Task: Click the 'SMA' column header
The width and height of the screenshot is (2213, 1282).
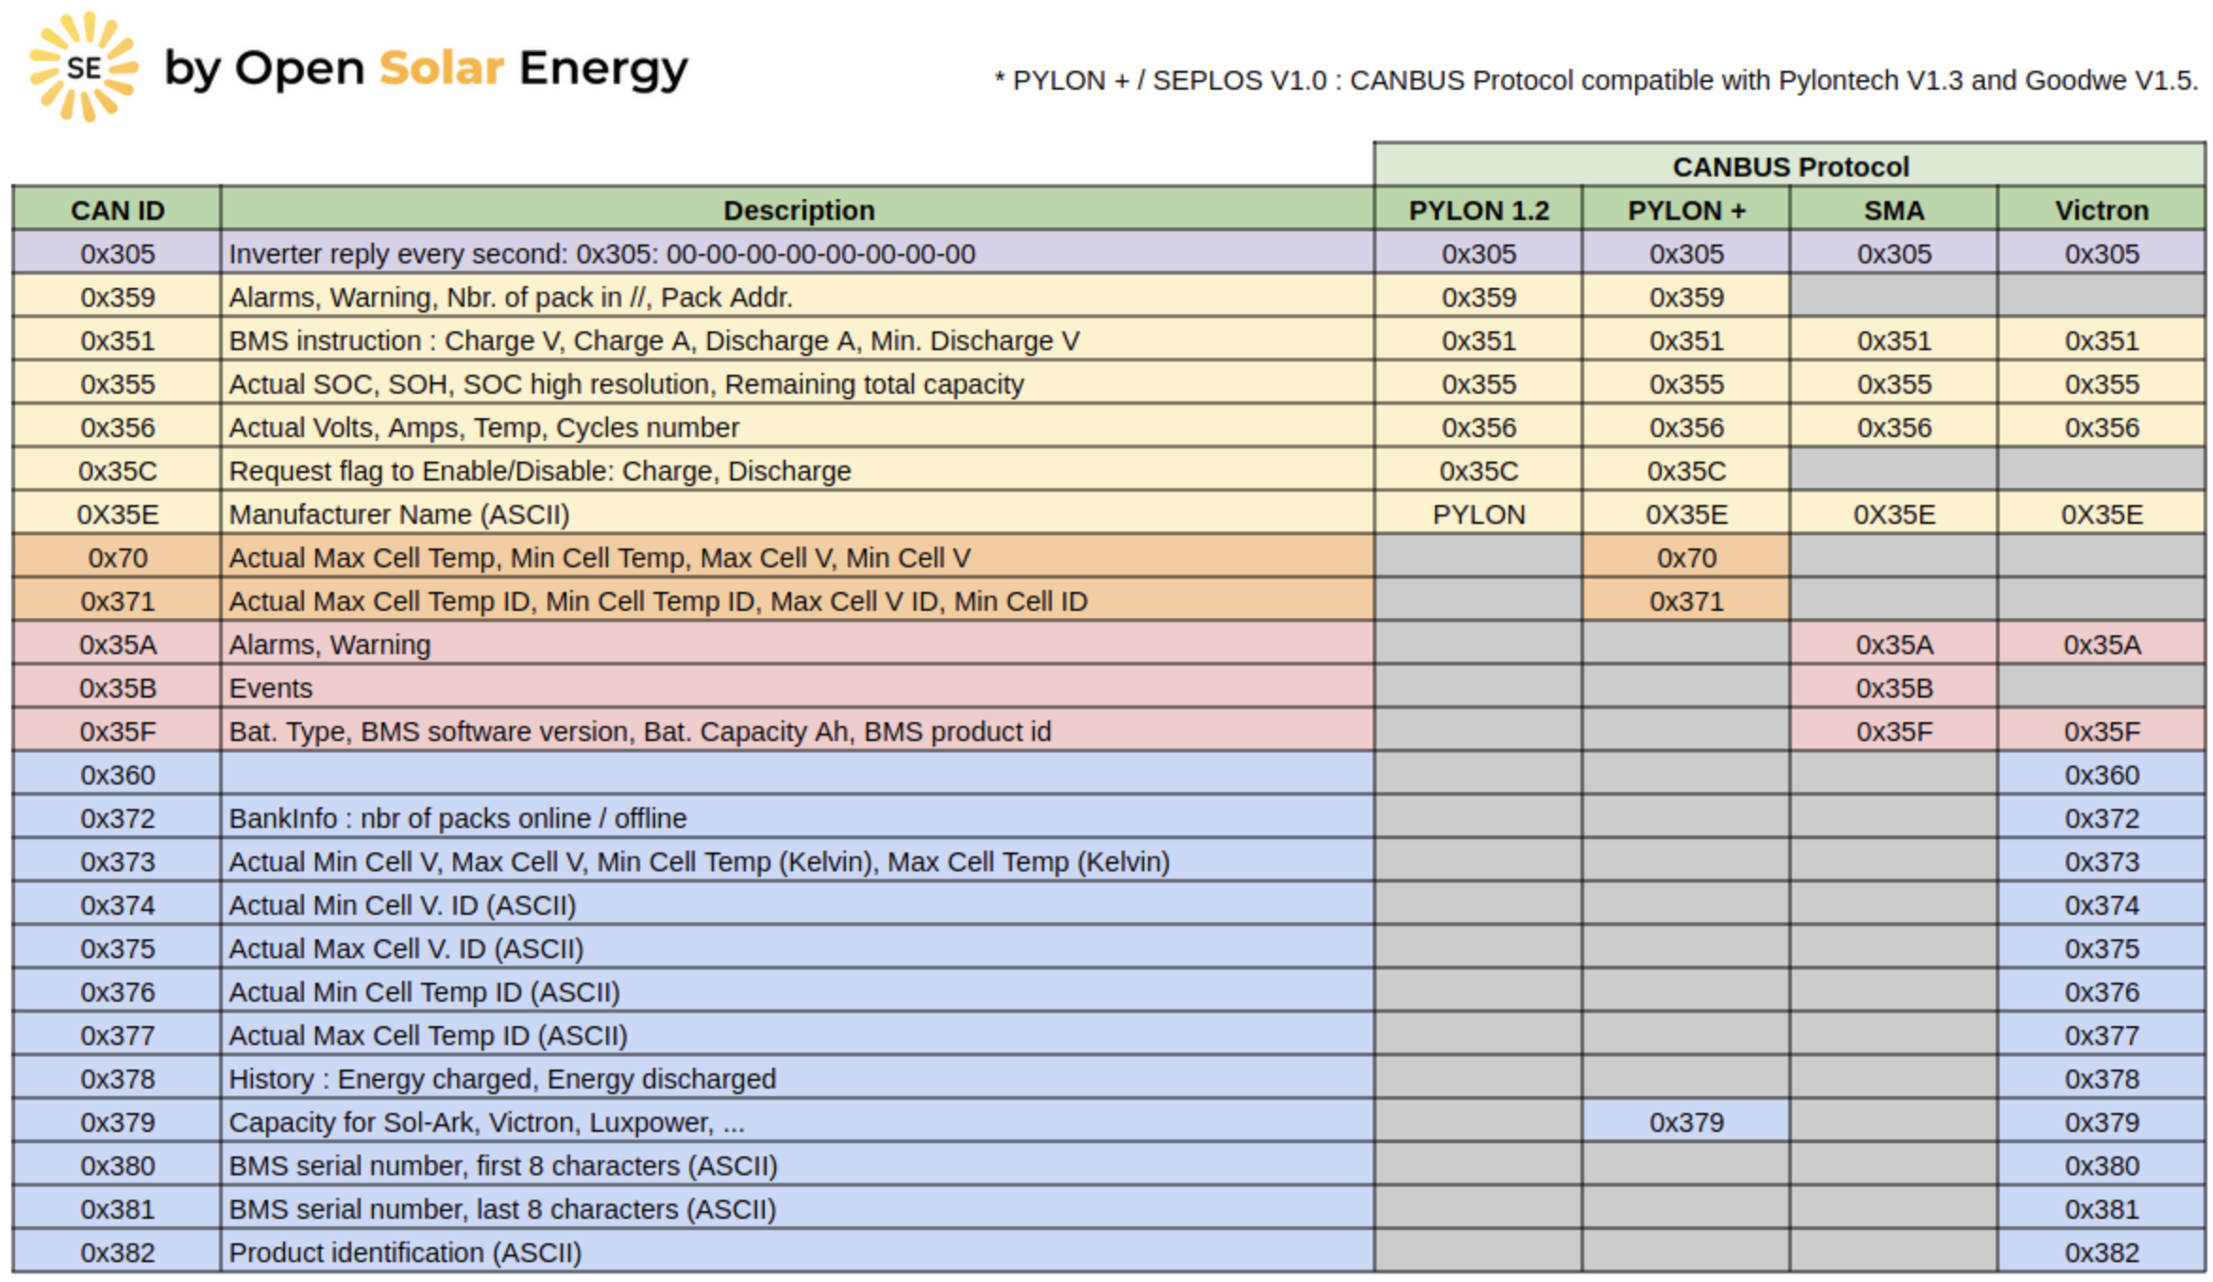Action: coord(1894,210)
